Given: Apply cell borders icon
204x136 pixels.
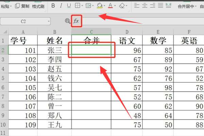Looking at the screenshot, I should 78,5.
